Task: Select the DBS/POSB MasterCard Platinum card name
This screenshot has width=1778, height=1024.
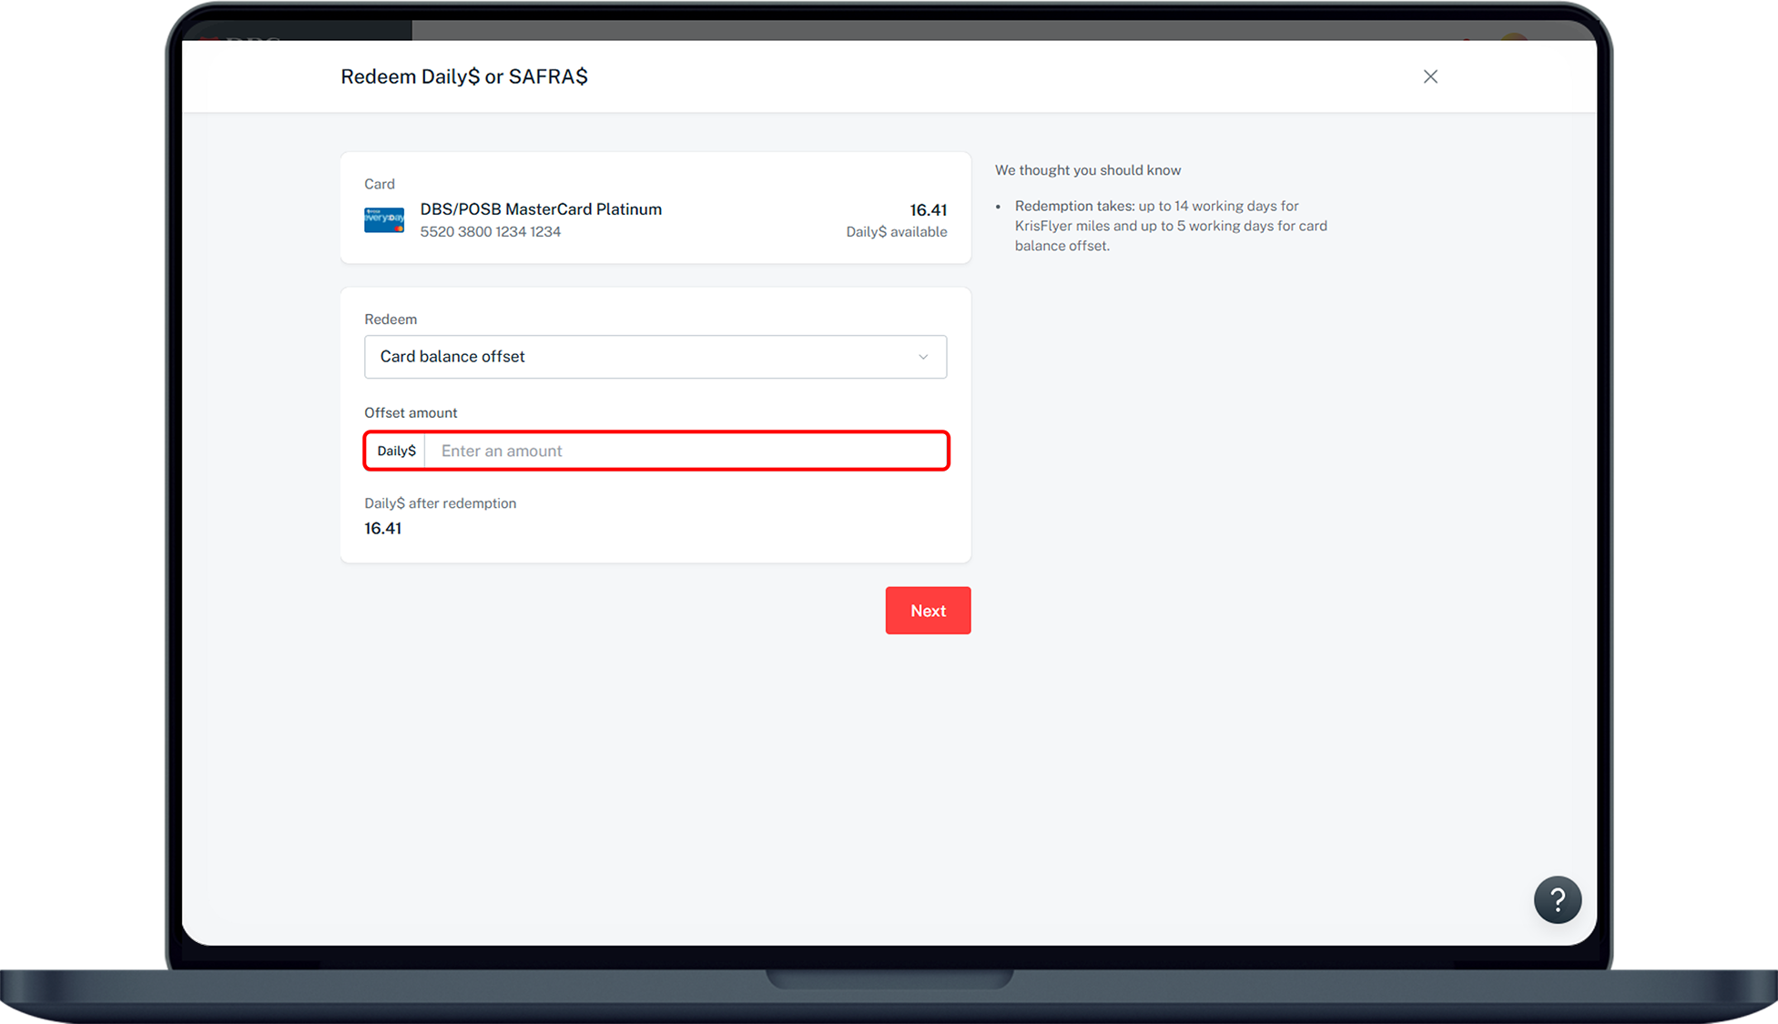Action: coord(541,209)
